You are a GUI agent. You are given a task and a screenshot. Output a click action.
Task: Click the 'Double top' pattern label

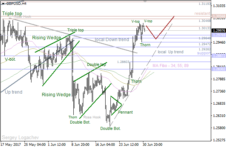click(97, 64)
